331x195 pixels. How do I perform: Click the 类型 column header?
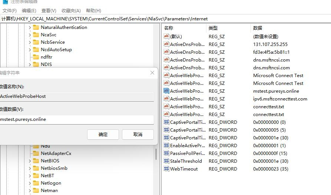pyautogui.click(x=213, y=28)
